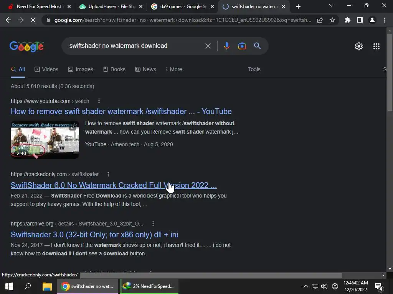Click the address bar URL
The width and height of the screenshot is (393, 294).
182,20
